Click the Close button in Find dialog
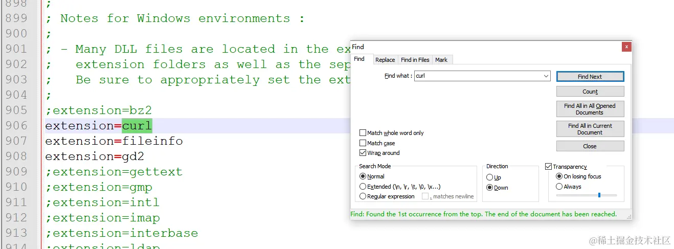This screenshot has height=249, width=674. pyautogui.click(x=590, y=146)
